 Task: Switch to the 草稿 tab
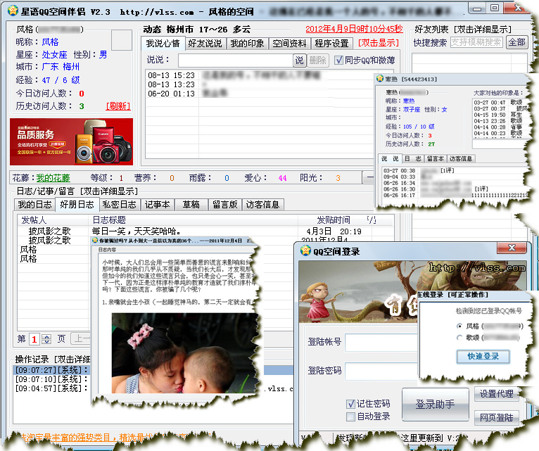click(191, 205)
